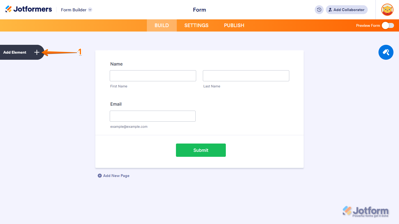Enable the Preview Form toggle
399x224 pixels.
[388, 25]
